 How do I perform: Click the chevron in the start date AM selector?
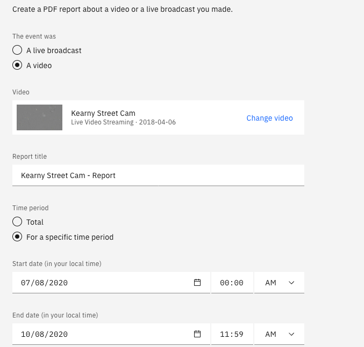(x=291, y=283)
